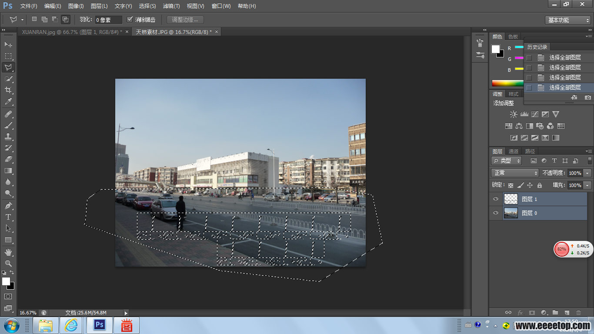Click the 羽化 feather input field
The image size is (594, 334).
tap(109, 20)
